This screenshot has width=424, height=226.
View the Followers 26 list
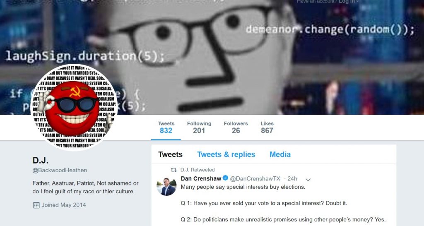236,127
